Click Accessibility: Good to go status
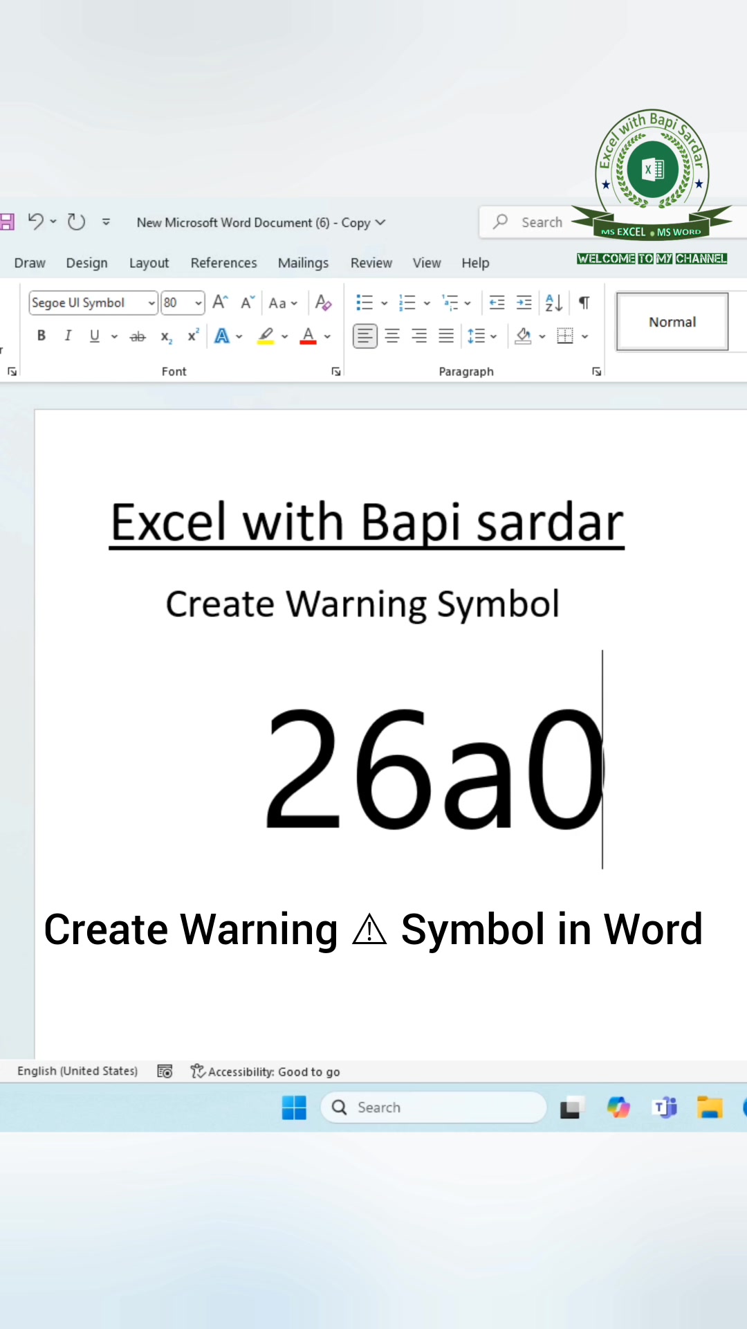Image resolution: width=747 pixels, height=1329 pixels. point(266,1072)
